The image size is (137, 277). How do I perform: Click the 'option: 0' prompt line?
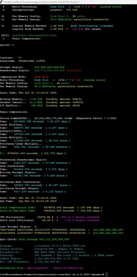7,45
